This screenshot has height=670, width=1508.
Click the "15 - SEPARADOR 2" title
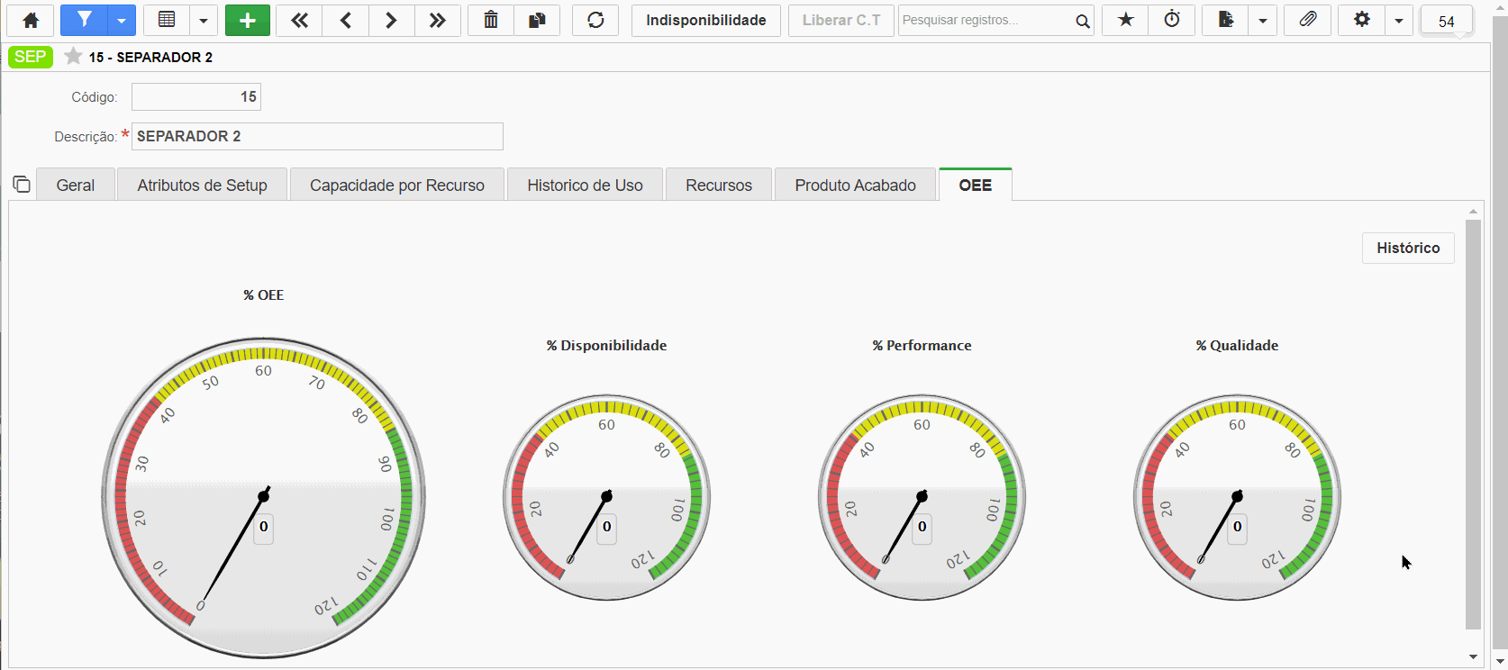pos(151,57)
